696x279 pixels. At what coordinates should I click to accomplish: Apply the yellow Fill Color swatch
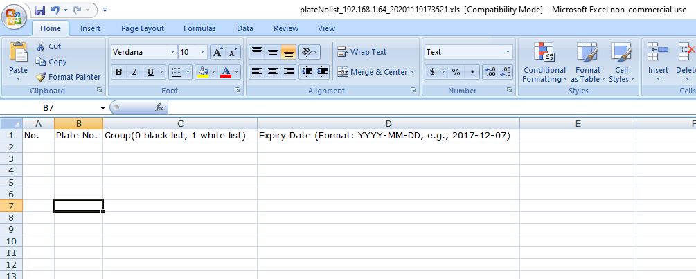(x=202, y=72)
